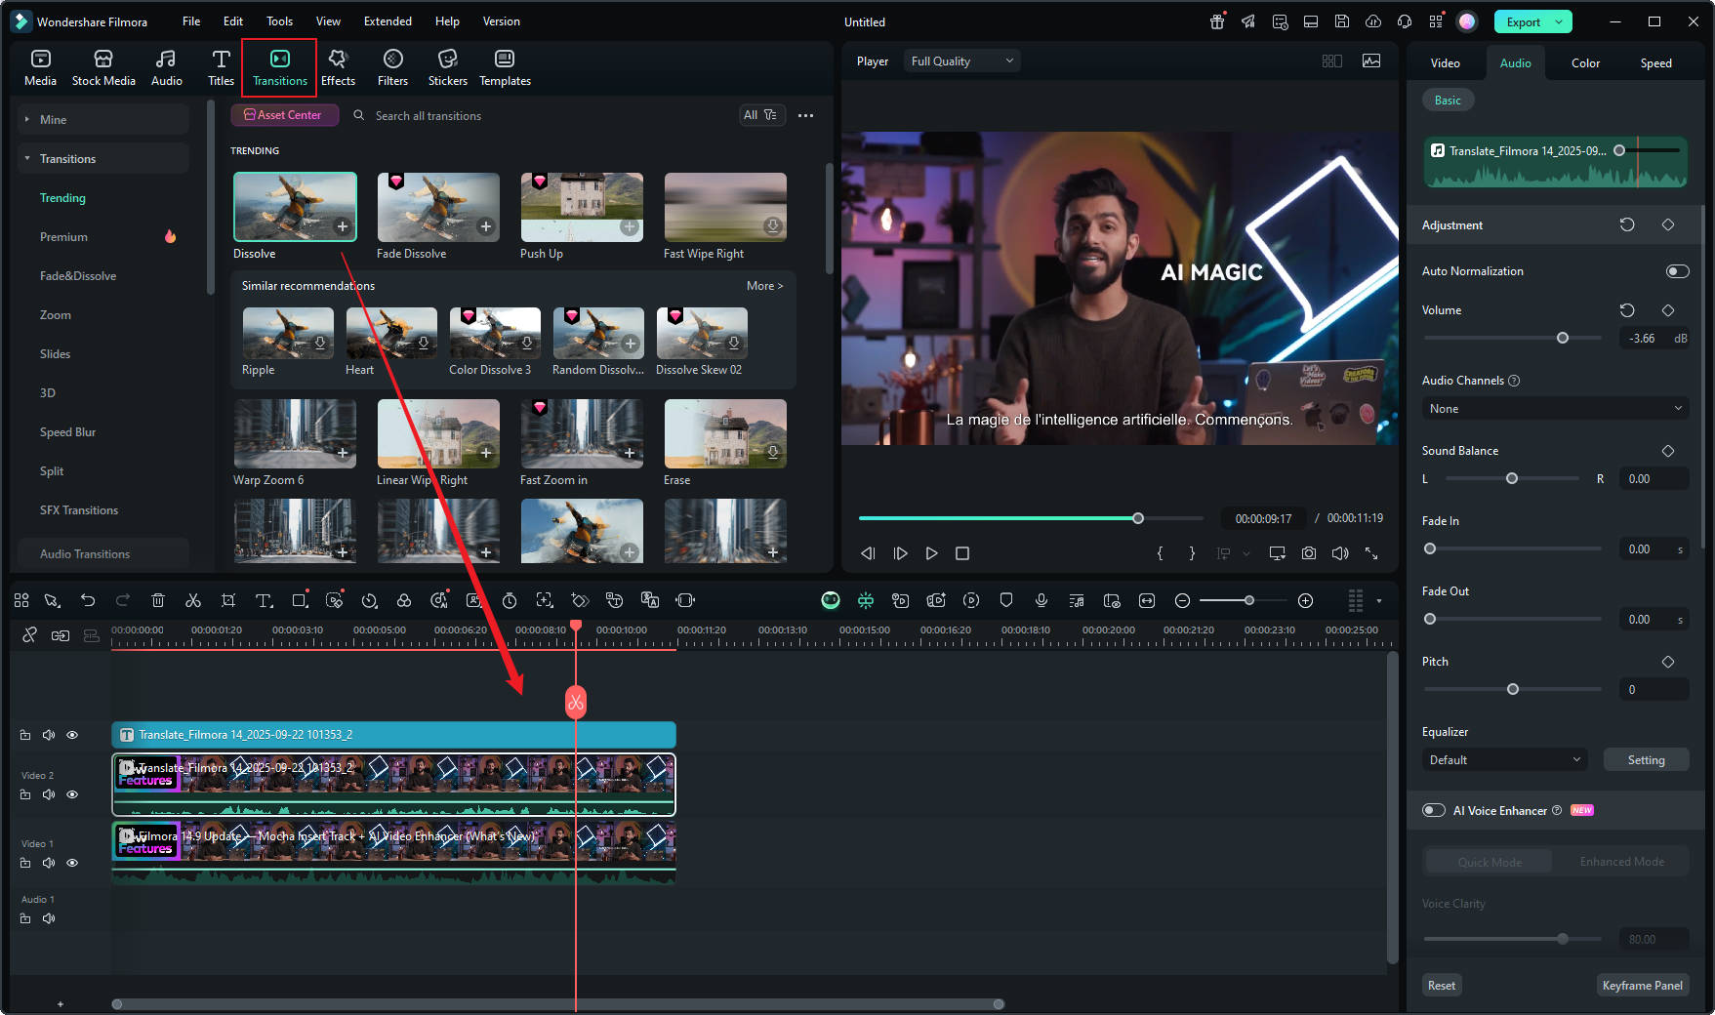This screenshot has width=1715, height=1015.
Task: Stop the preview playback
Action: [962, 553]
